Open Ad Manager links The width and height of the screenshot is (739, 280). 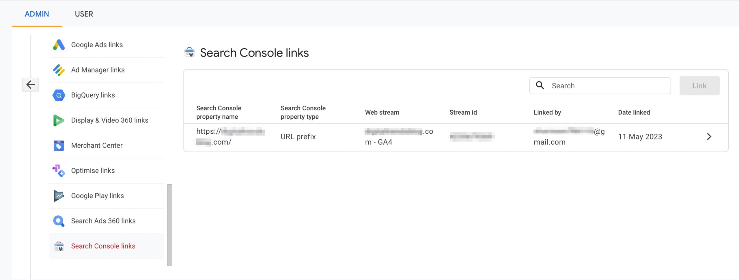[98, 70]
